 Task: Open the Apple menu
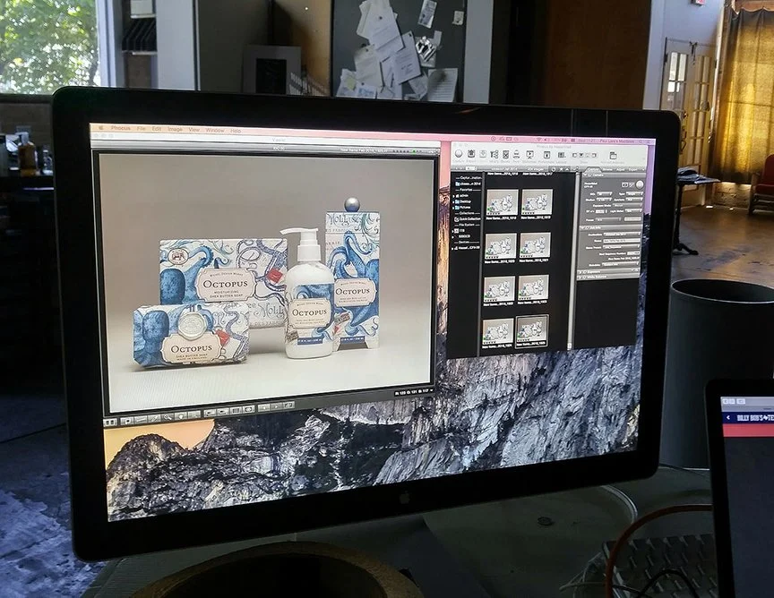(x=102, y=127)
